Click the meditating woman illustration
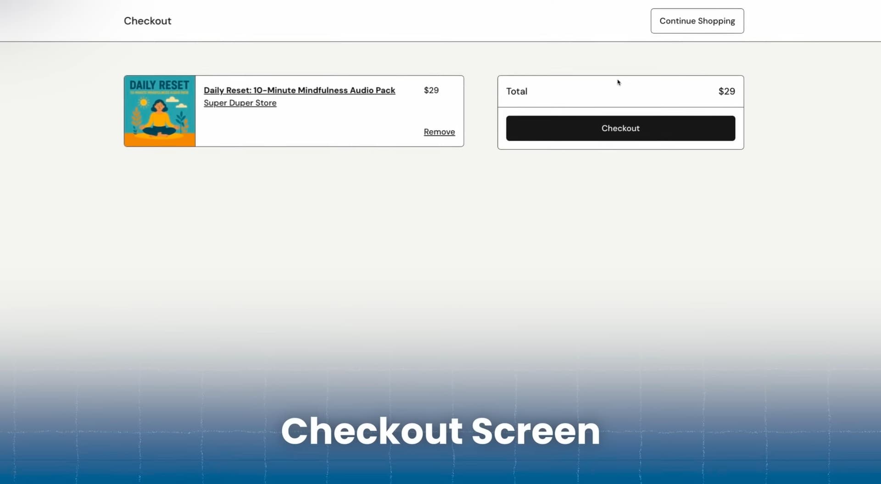Screen dimensions: 881x484 click(x=159, y=118)
